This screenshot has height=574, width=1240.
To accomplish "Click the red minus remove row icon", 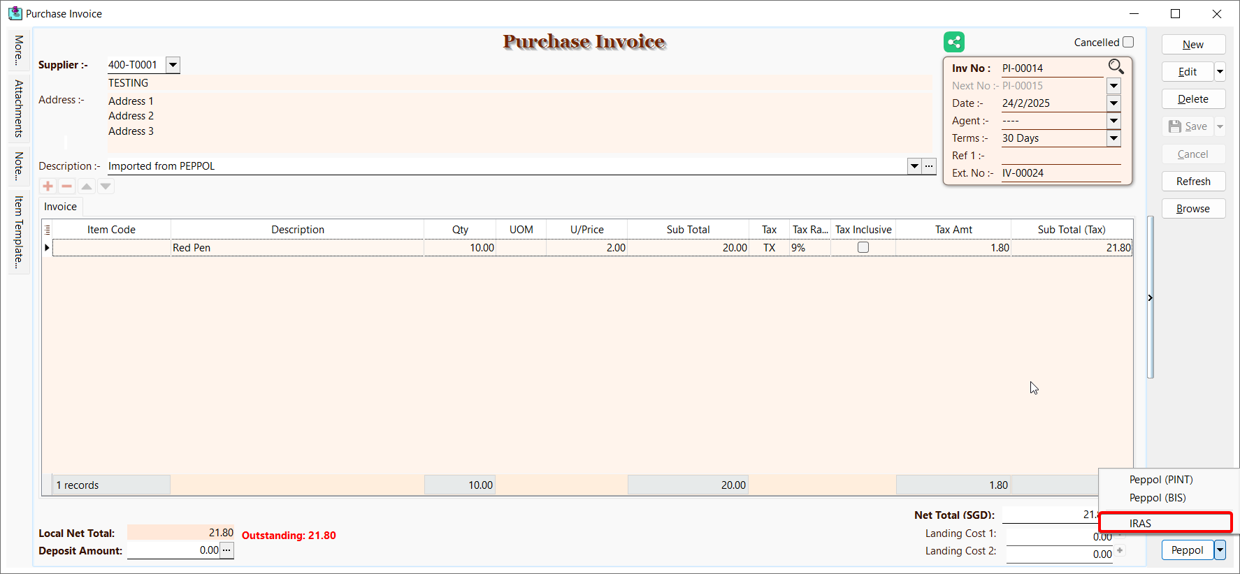I will click(x=67, y=186).
